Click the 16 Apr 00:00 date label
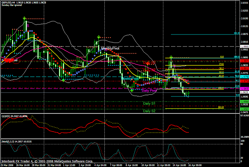 (195, 165)
